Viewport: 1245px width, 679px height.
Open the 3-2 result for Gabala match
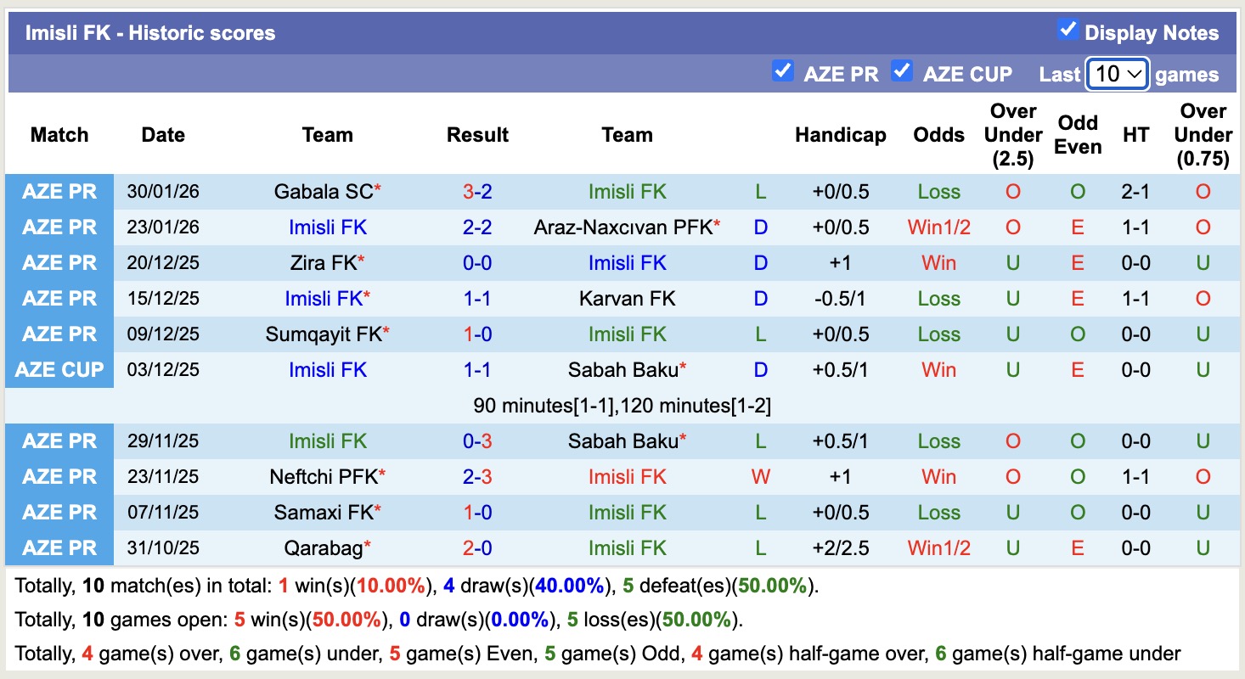click(x=477, y=192)
